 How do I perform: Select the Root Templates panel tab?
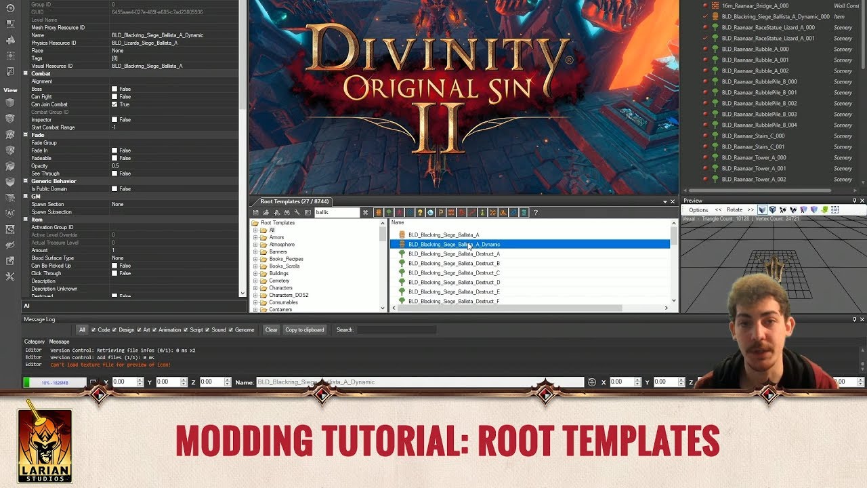tap(295, 201)
